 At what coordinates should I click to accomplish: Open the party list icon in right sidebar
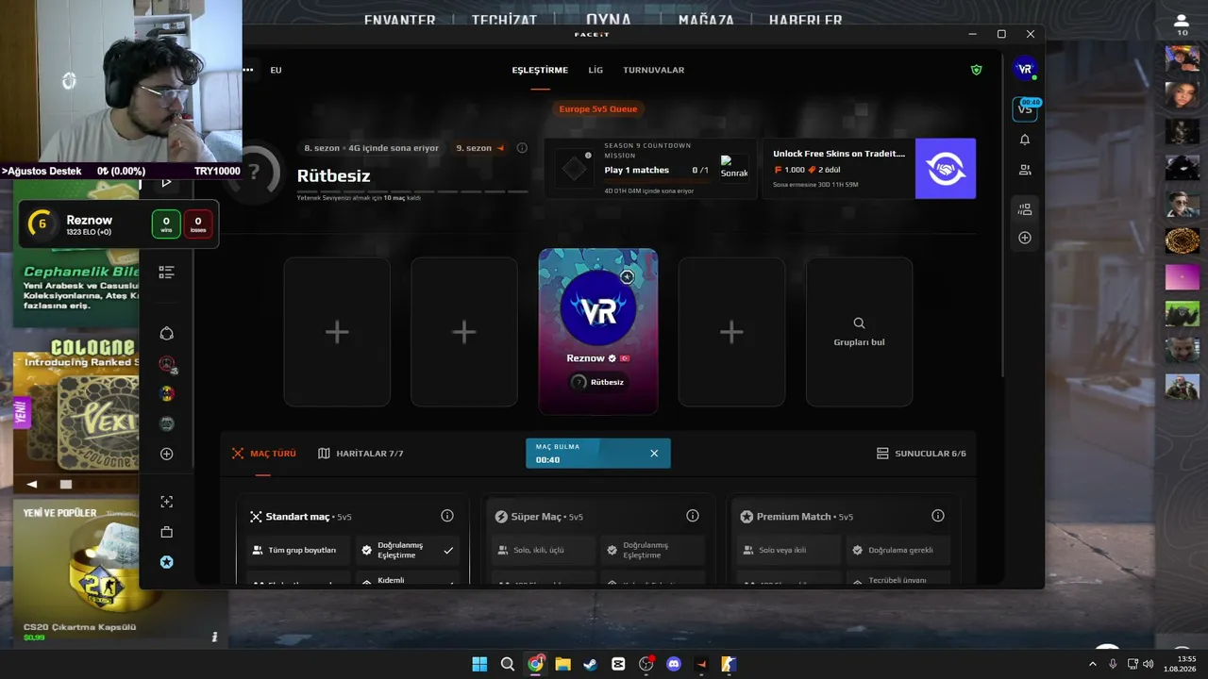1025,209
